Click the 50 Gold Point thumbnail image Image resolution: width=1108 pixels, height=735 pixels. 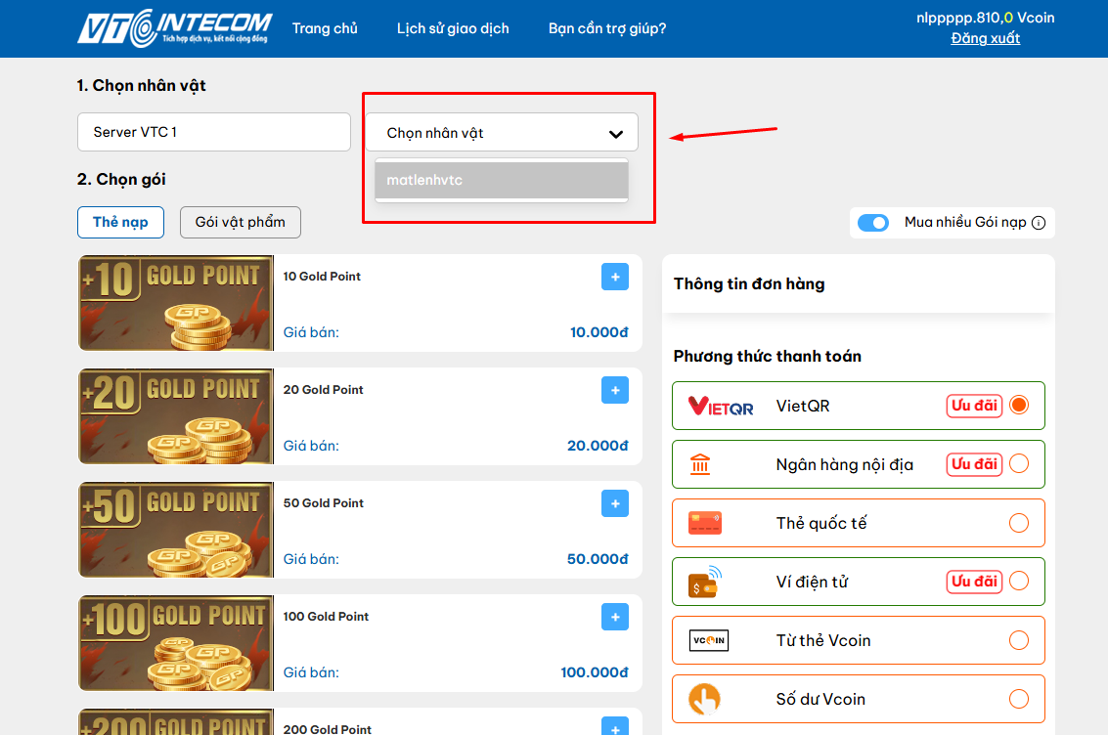pyautogui.click(x=176, y=530)
